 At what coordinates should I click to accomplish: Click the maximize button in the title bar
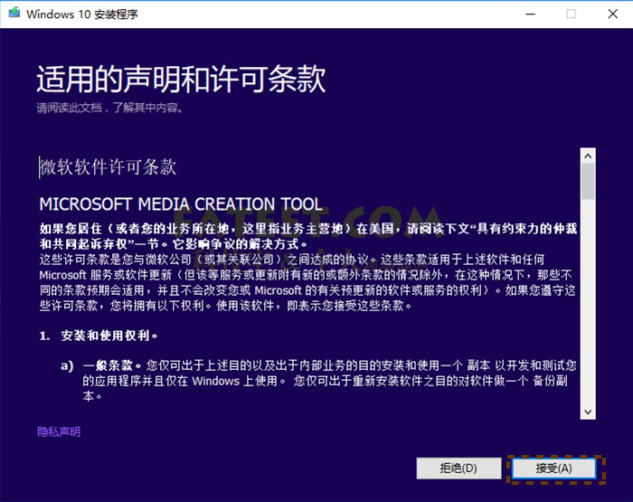point(571,14)
